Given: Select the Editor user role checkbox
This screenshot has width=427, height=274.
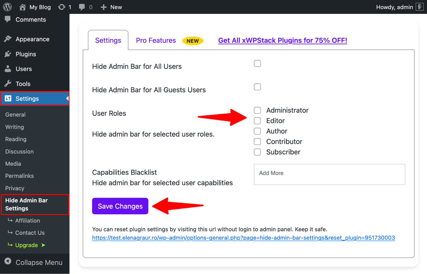Looking at the screenshot, I should click(257, 121).
